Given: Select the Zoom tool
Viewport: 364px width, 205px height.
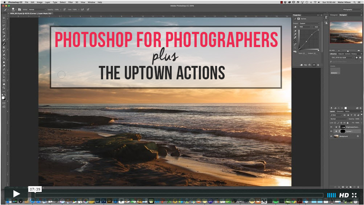Looking at the screenshot, I should coord(4,88).
